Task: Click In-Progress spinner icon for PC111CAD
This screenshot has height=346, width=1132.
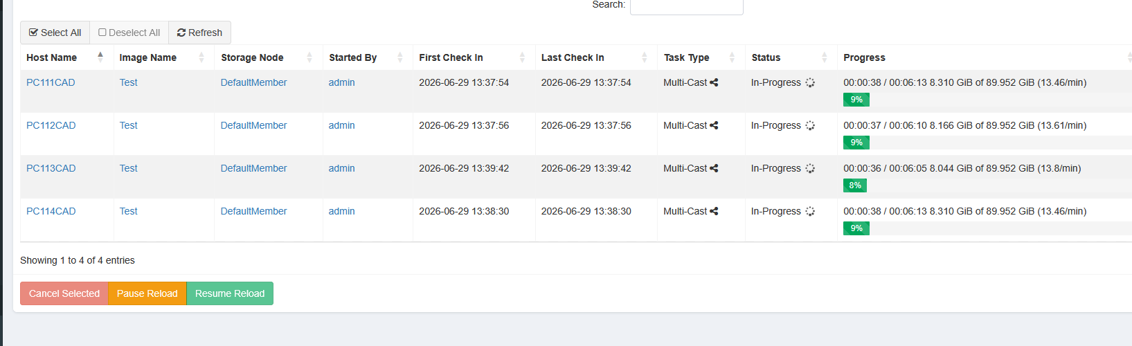Action: point(810,82)
